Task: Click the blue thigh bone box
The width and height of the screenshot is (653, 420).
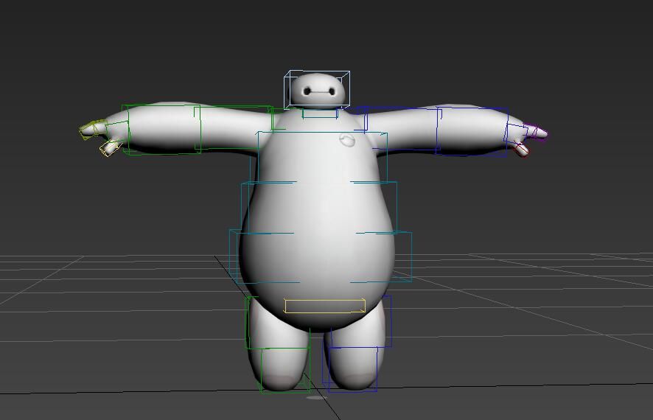Action: tap(361, 321)
